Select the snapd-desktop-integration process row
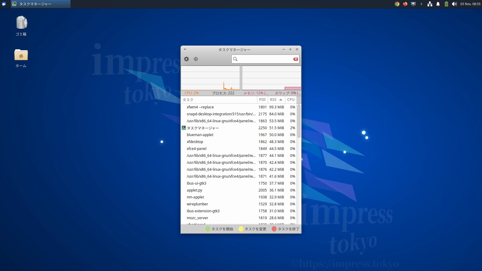Screen dimensions: 482x271 [x=239, y=114]
